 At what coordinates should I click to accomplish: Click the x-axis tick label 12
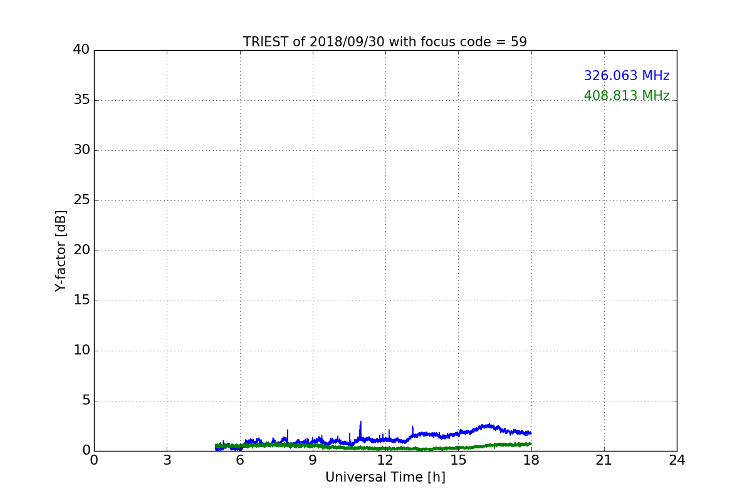385,460
